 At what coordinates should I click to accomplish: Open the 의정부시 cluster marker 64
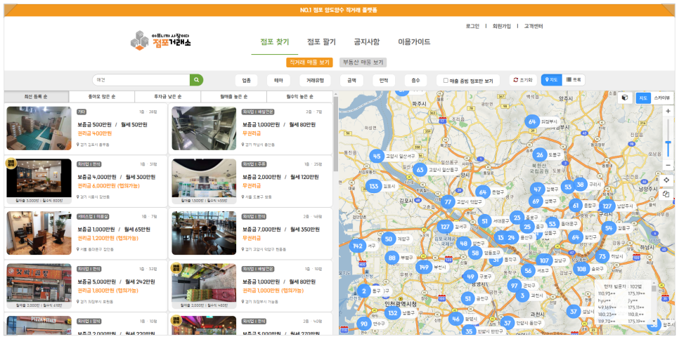532,122
